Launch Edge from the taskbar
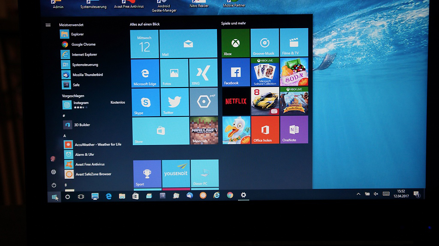This screenshot has width=439, height=246. point(108,196)
